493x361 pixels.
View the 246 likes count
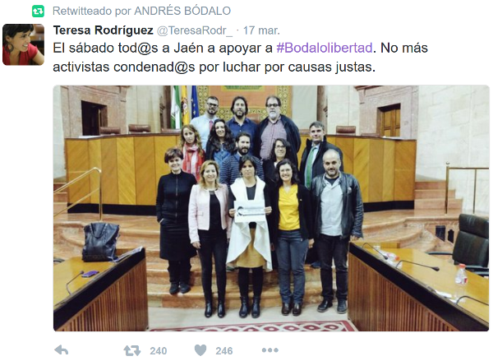point(223,350)
